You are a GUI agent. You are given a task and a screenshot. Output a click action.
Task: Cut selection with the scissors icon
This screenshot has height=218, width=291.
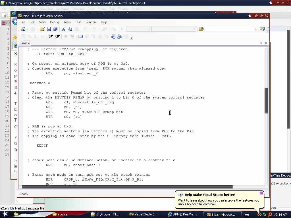[x=63, y=29]
